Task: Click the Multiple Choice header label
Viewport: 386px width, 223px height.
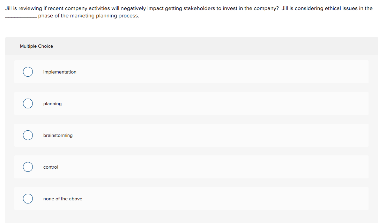Action: tap(36, 46)
